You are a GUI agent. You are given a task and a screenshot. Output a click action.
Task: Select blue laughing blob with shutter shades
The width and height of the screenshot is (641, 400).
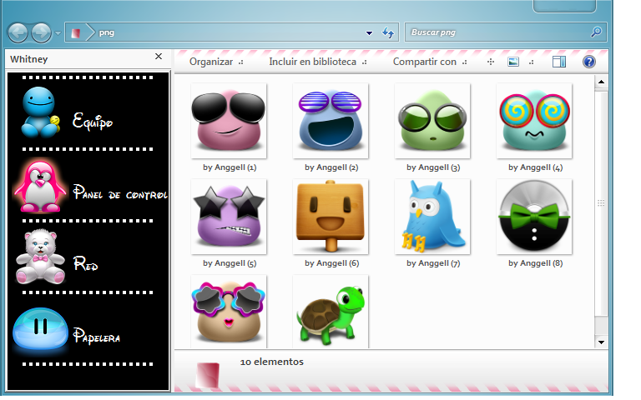coord(331,121)
